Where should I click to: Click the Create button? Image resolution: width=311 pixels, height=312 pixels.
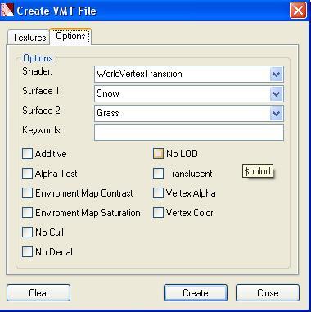click(196, 293)
